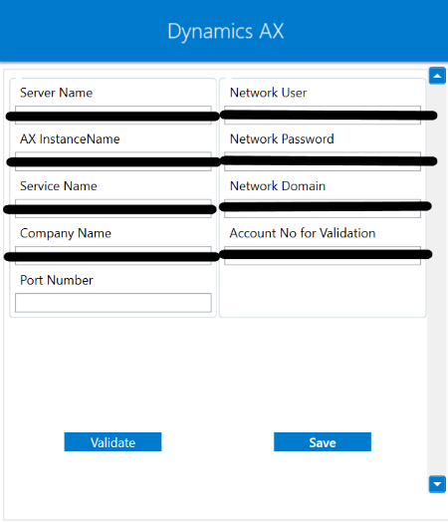Viewport: 448px width, 522px height.
Task: Focus the Port Number input field
Action: [113, 303]
